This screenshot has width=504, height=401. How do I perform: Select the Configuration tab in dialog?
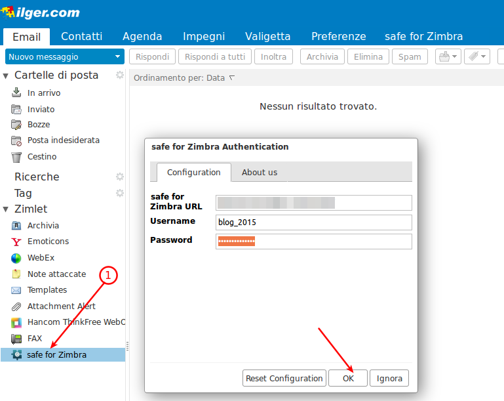coord(194,173)
